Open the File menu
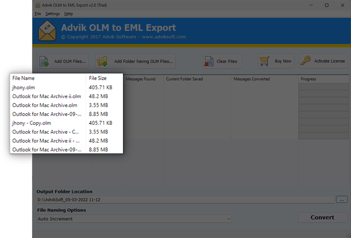The height and width of the screenshot is (238, 351). 38,14
